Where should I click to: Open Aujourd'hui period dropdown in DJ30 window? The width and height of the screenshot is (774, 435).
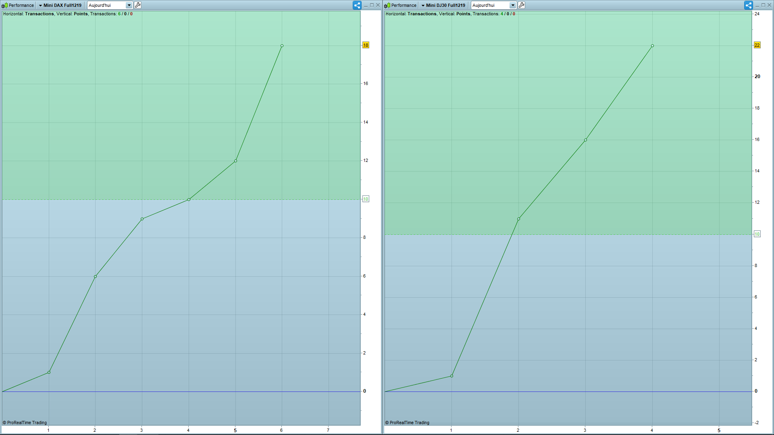[512, 5]
